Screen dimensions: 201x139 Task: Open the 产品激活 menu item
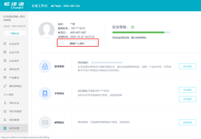[x=14, y=78]
